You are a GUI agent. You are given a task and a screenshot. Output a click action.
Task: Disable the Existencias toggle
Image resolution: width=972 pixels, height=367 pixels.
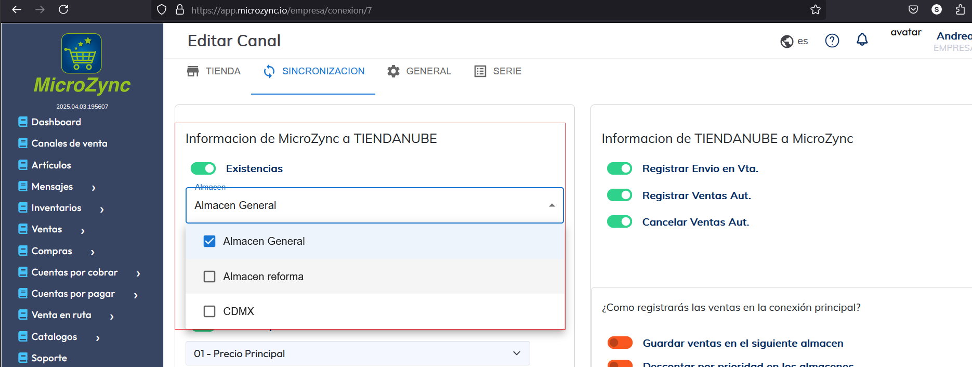203,168
